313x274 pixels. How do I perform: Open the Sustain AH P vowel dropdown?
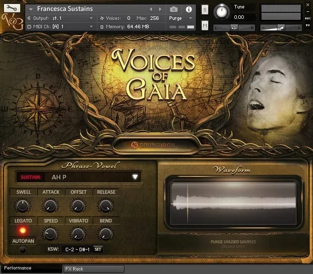click(79, 177)
